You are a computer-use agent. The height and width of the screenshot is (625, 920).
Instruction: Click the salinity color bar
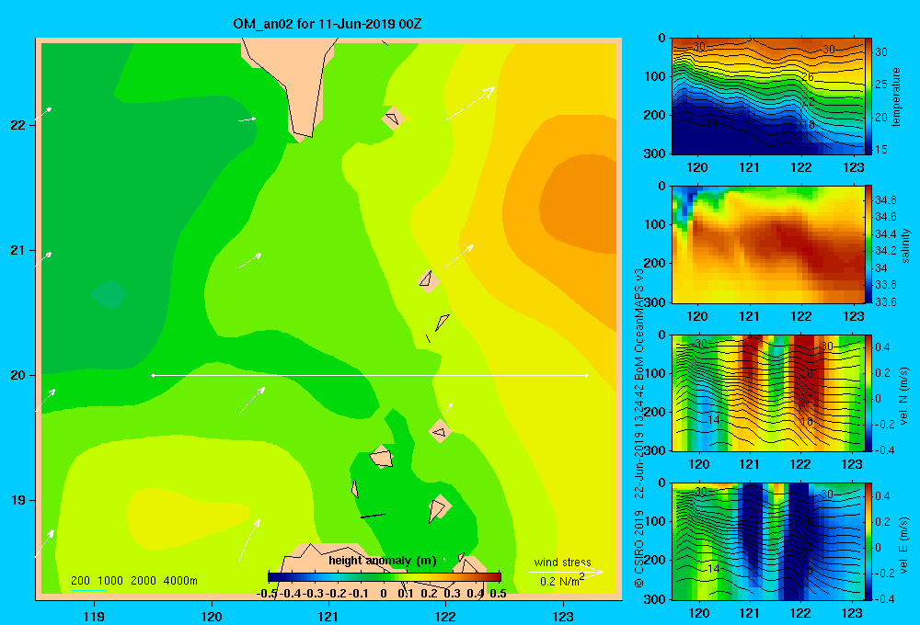click(x=868, y=244)
